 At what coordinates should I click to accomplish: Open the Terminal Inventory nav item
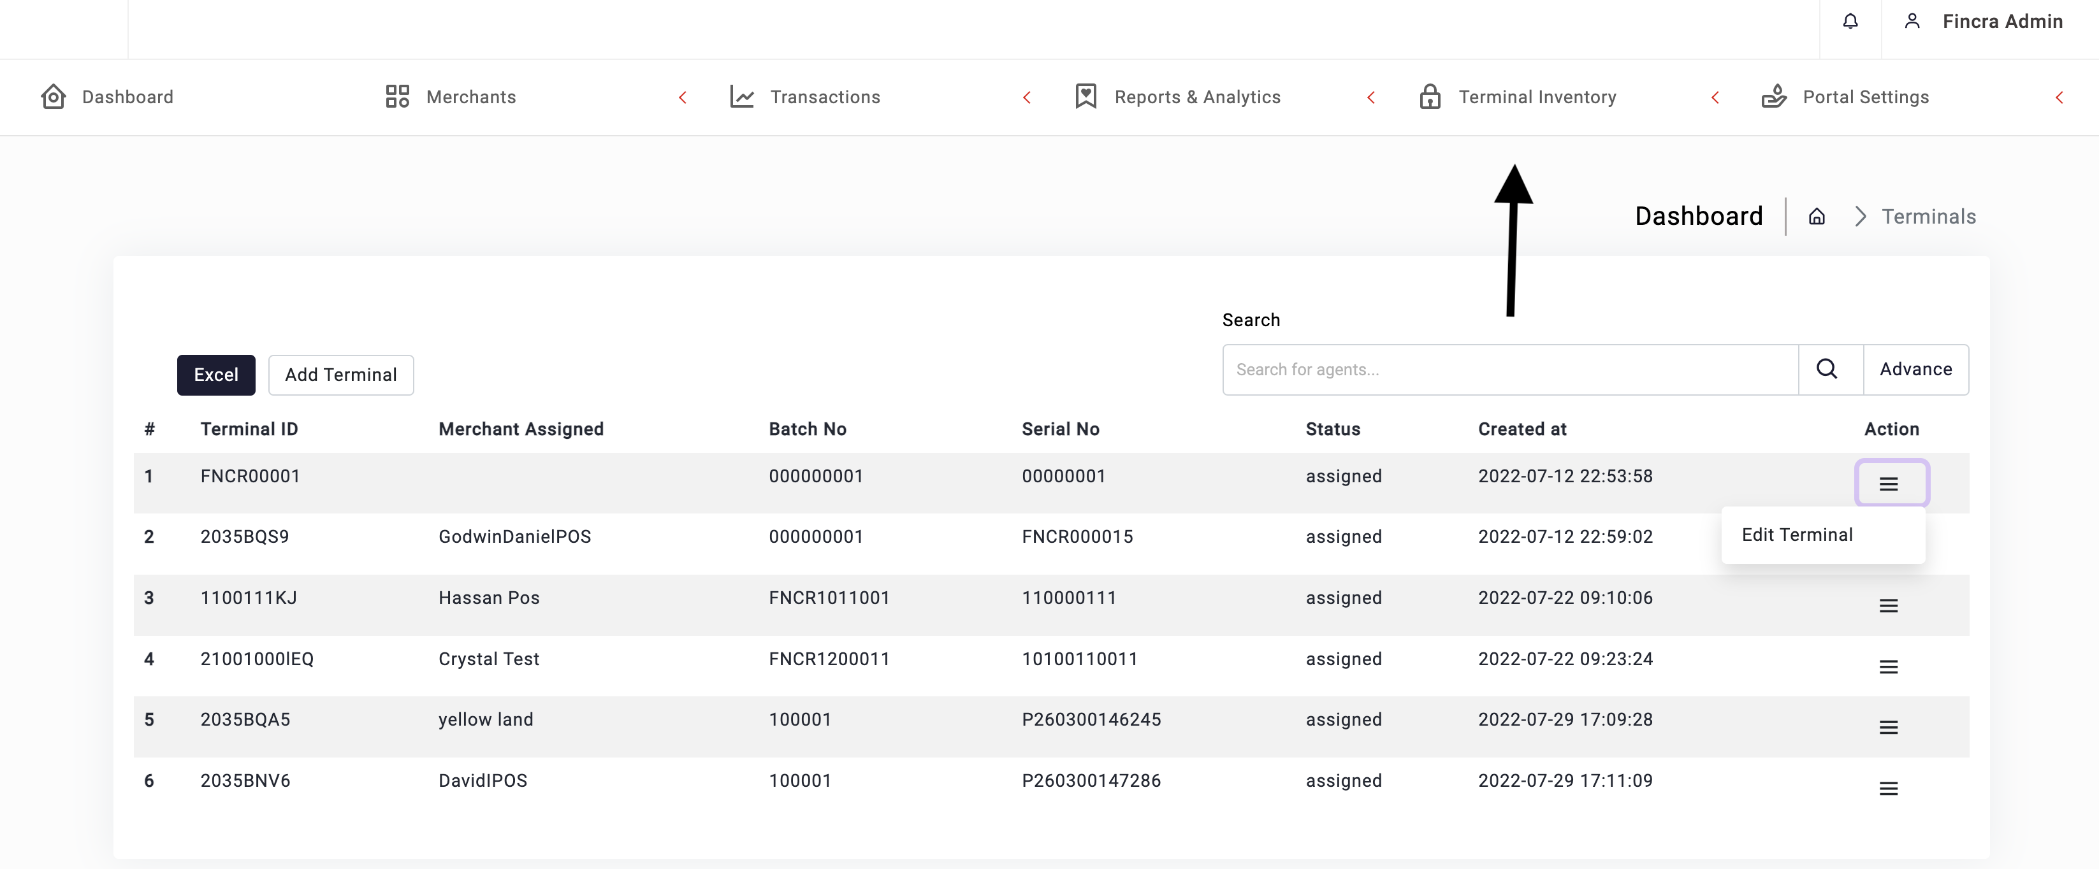click(1537, 97)
